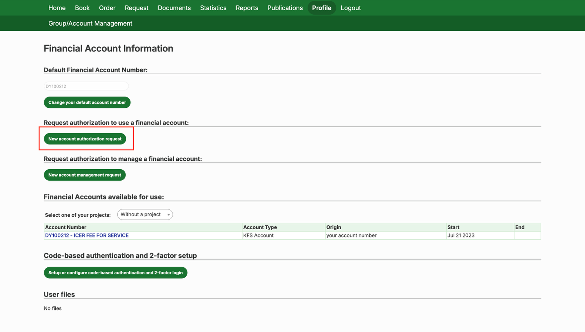Start a New account management request

[85, 175]
